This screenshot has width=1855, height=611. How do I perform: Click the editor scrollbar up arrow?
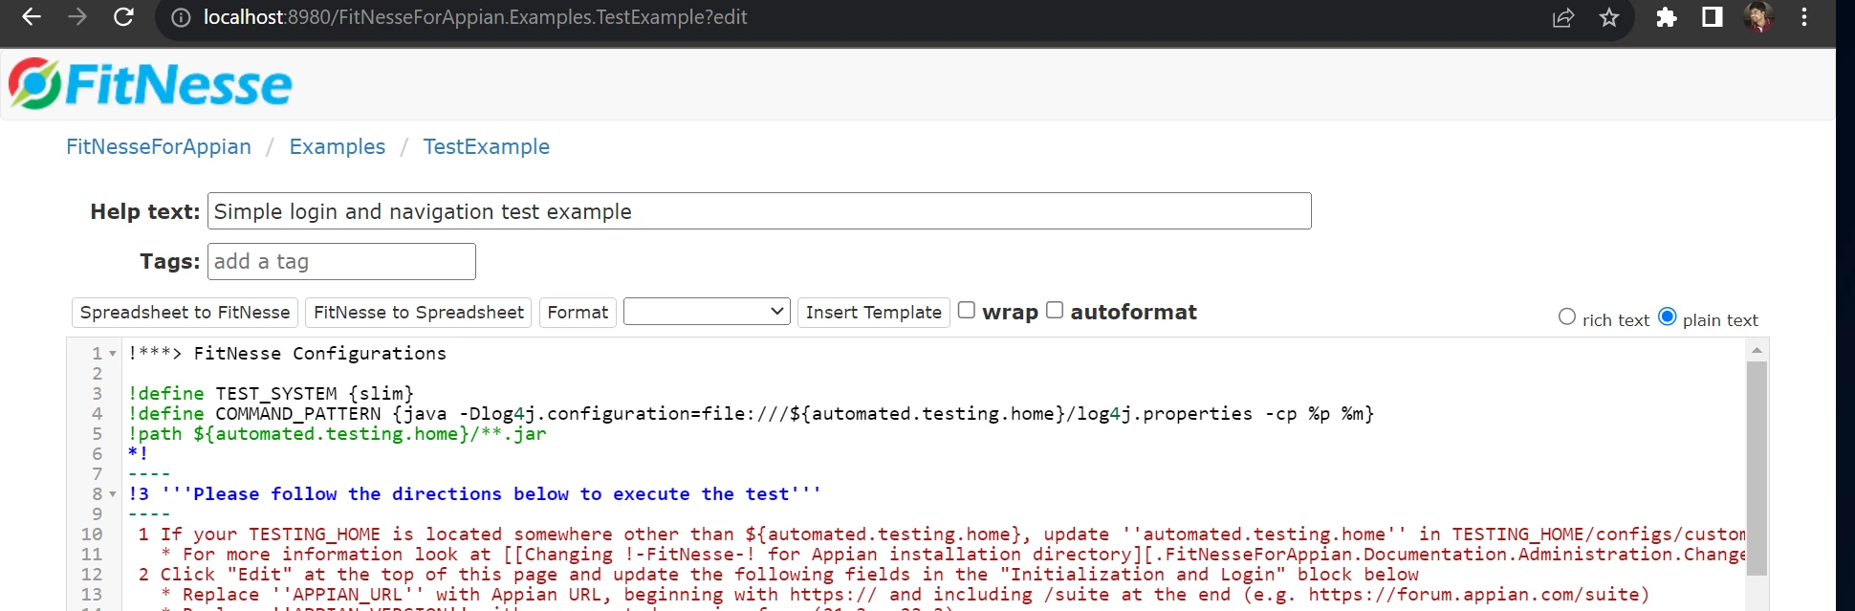click(x=1757, y=350)
